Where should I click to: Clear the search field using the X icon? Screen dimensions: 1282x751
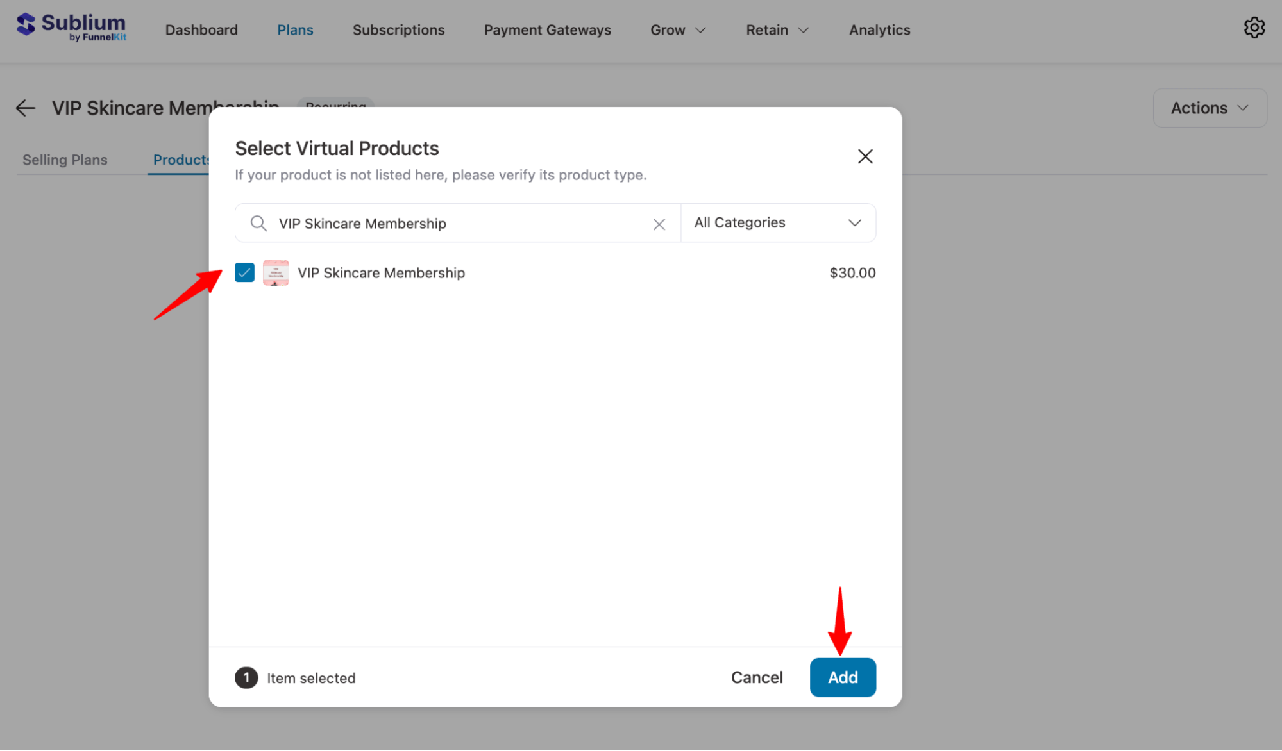coord(659,224)
